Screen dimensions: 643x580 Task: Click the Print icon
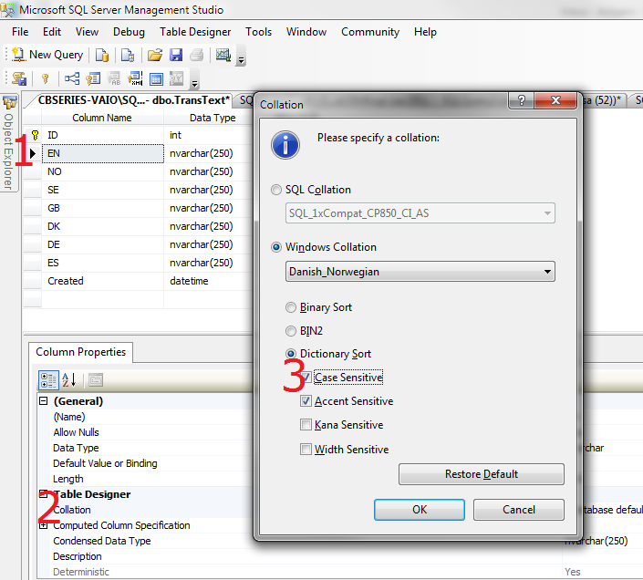click(x=196, y=55)
